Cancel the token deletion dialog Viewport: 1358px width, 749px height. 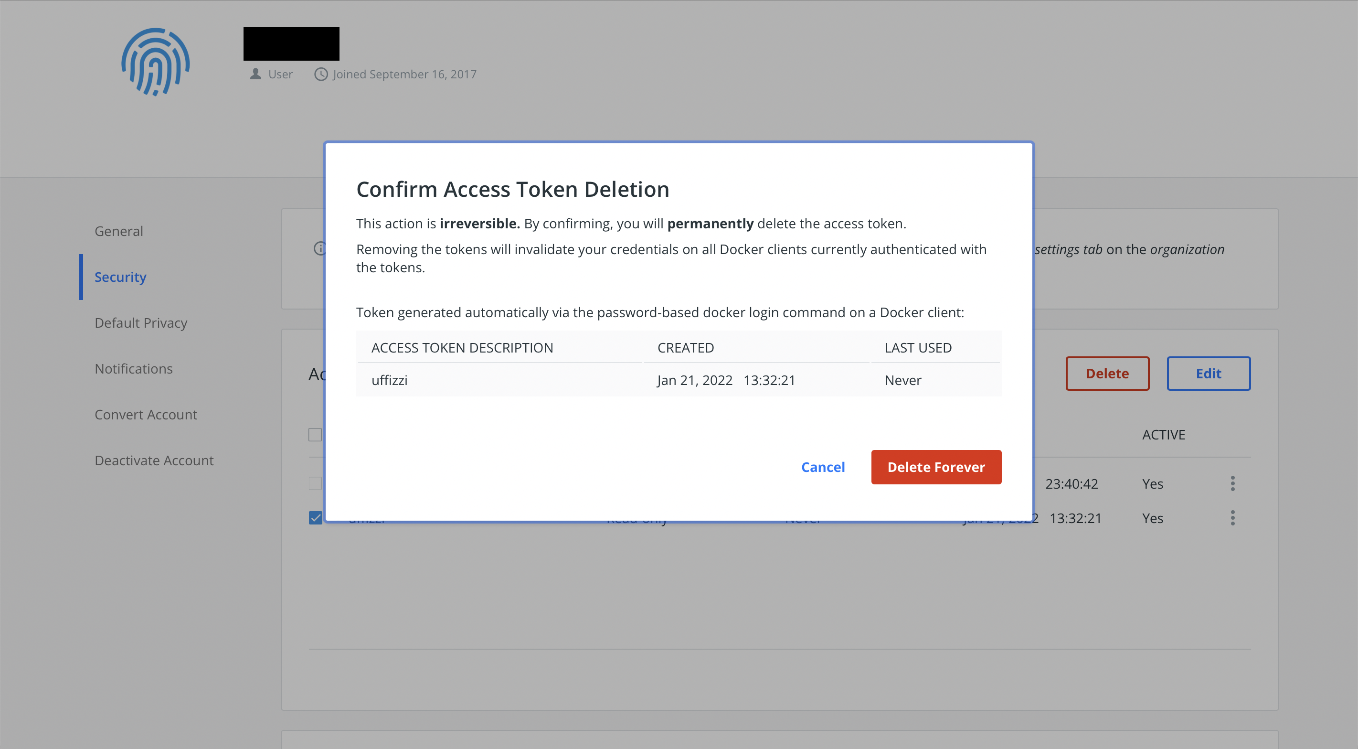point(822,467)
